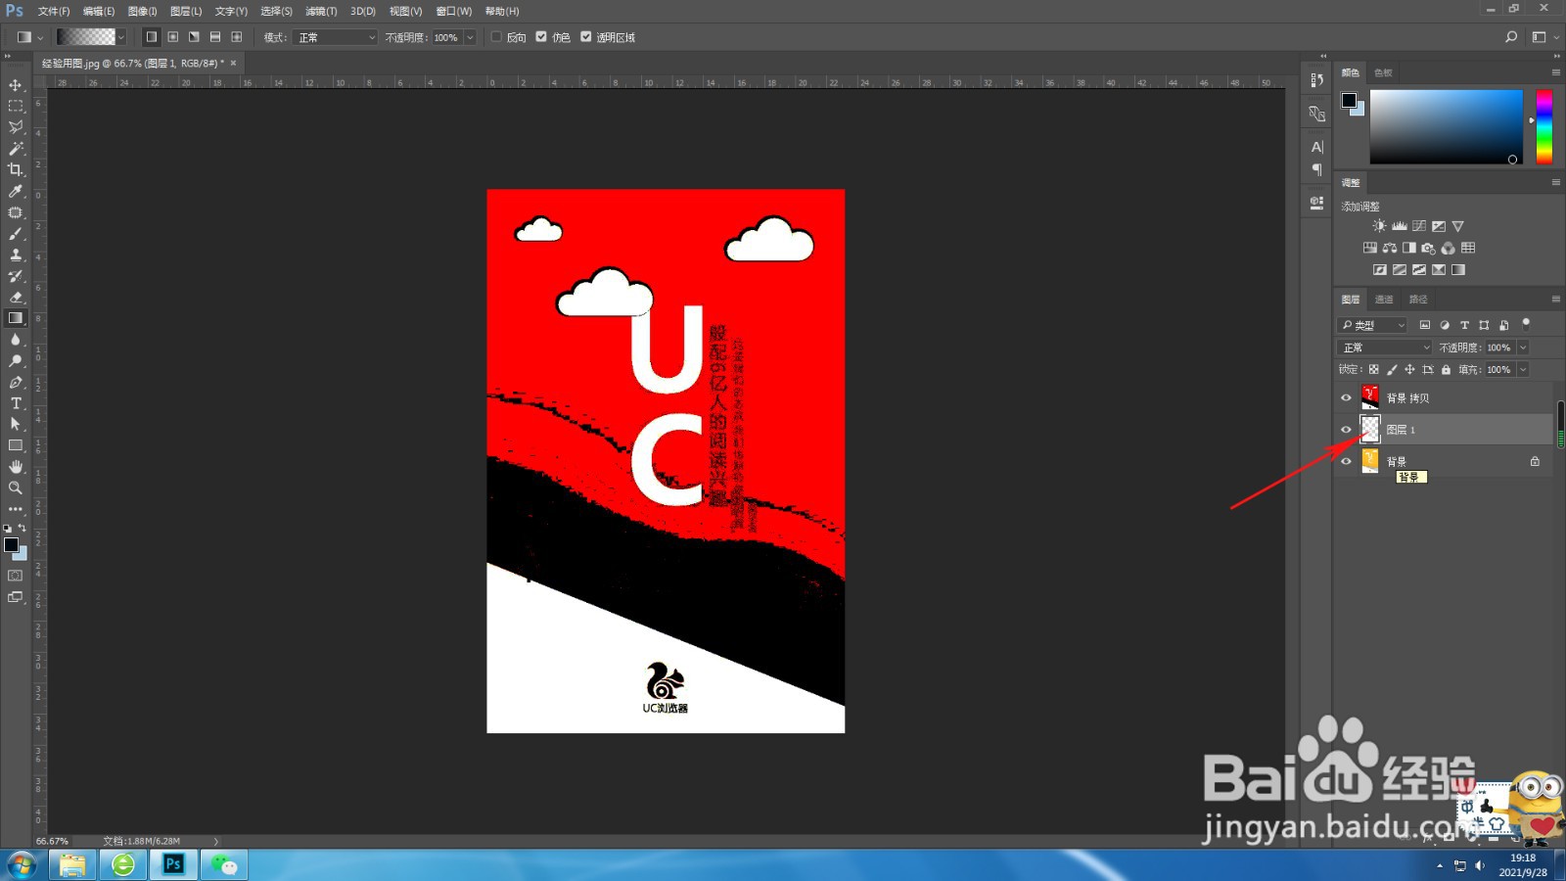Open the layer filter 类型 dropdown
This screenshot has width=1566, height=881.
[1372, 325]
